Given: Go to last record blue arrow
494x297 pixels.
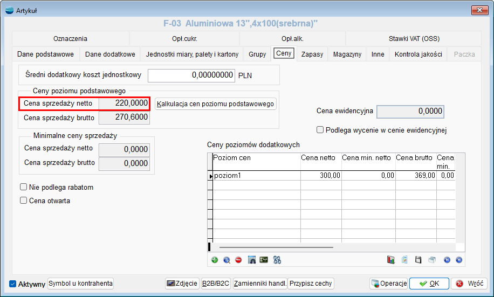Looking at the screenshot, I should pos(458,260).
